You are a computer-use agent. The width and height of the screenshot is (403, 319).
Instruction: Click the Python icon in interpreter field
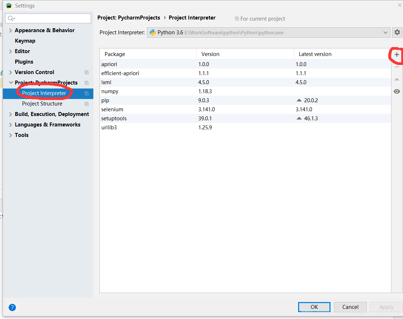(x=153, y=33)
